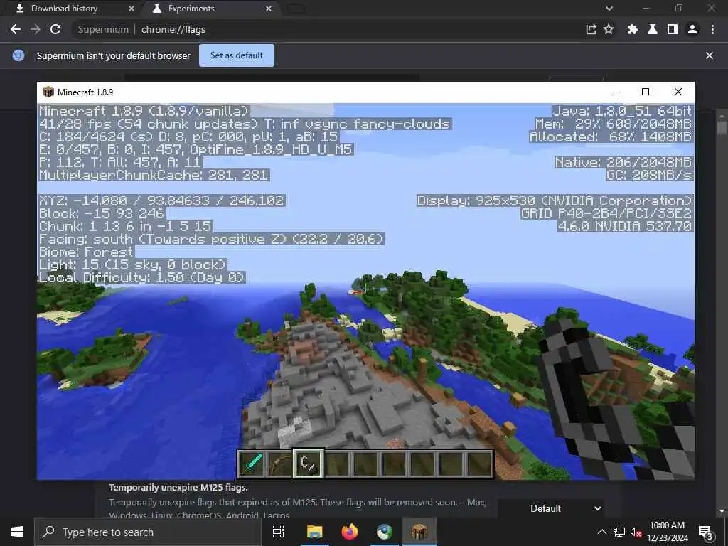The image size is (728, 546).
Task: Open the Windows Start menu
Action: (x=17, y=532)
